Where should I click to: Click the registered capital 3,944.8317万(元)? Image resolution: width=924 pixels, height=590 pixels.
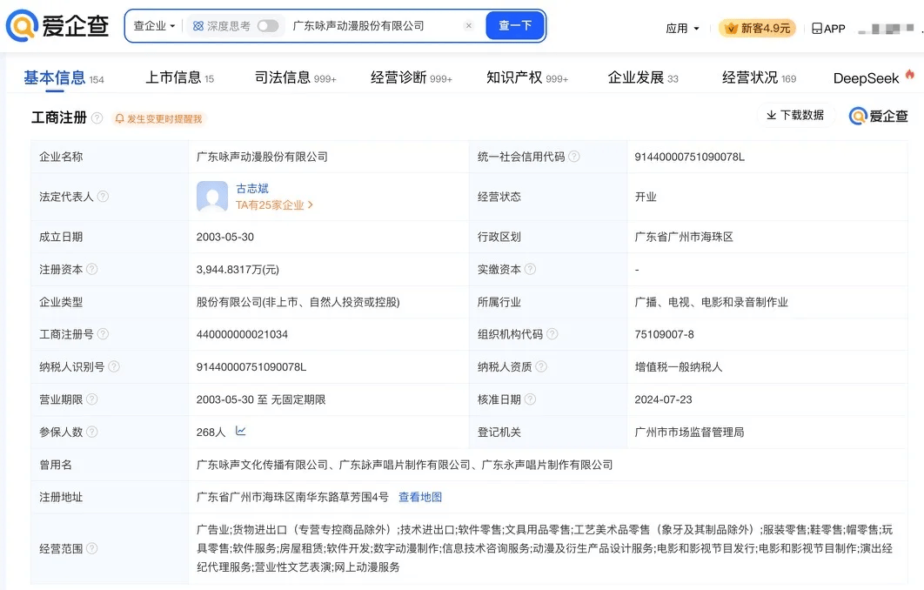point(238,270)
